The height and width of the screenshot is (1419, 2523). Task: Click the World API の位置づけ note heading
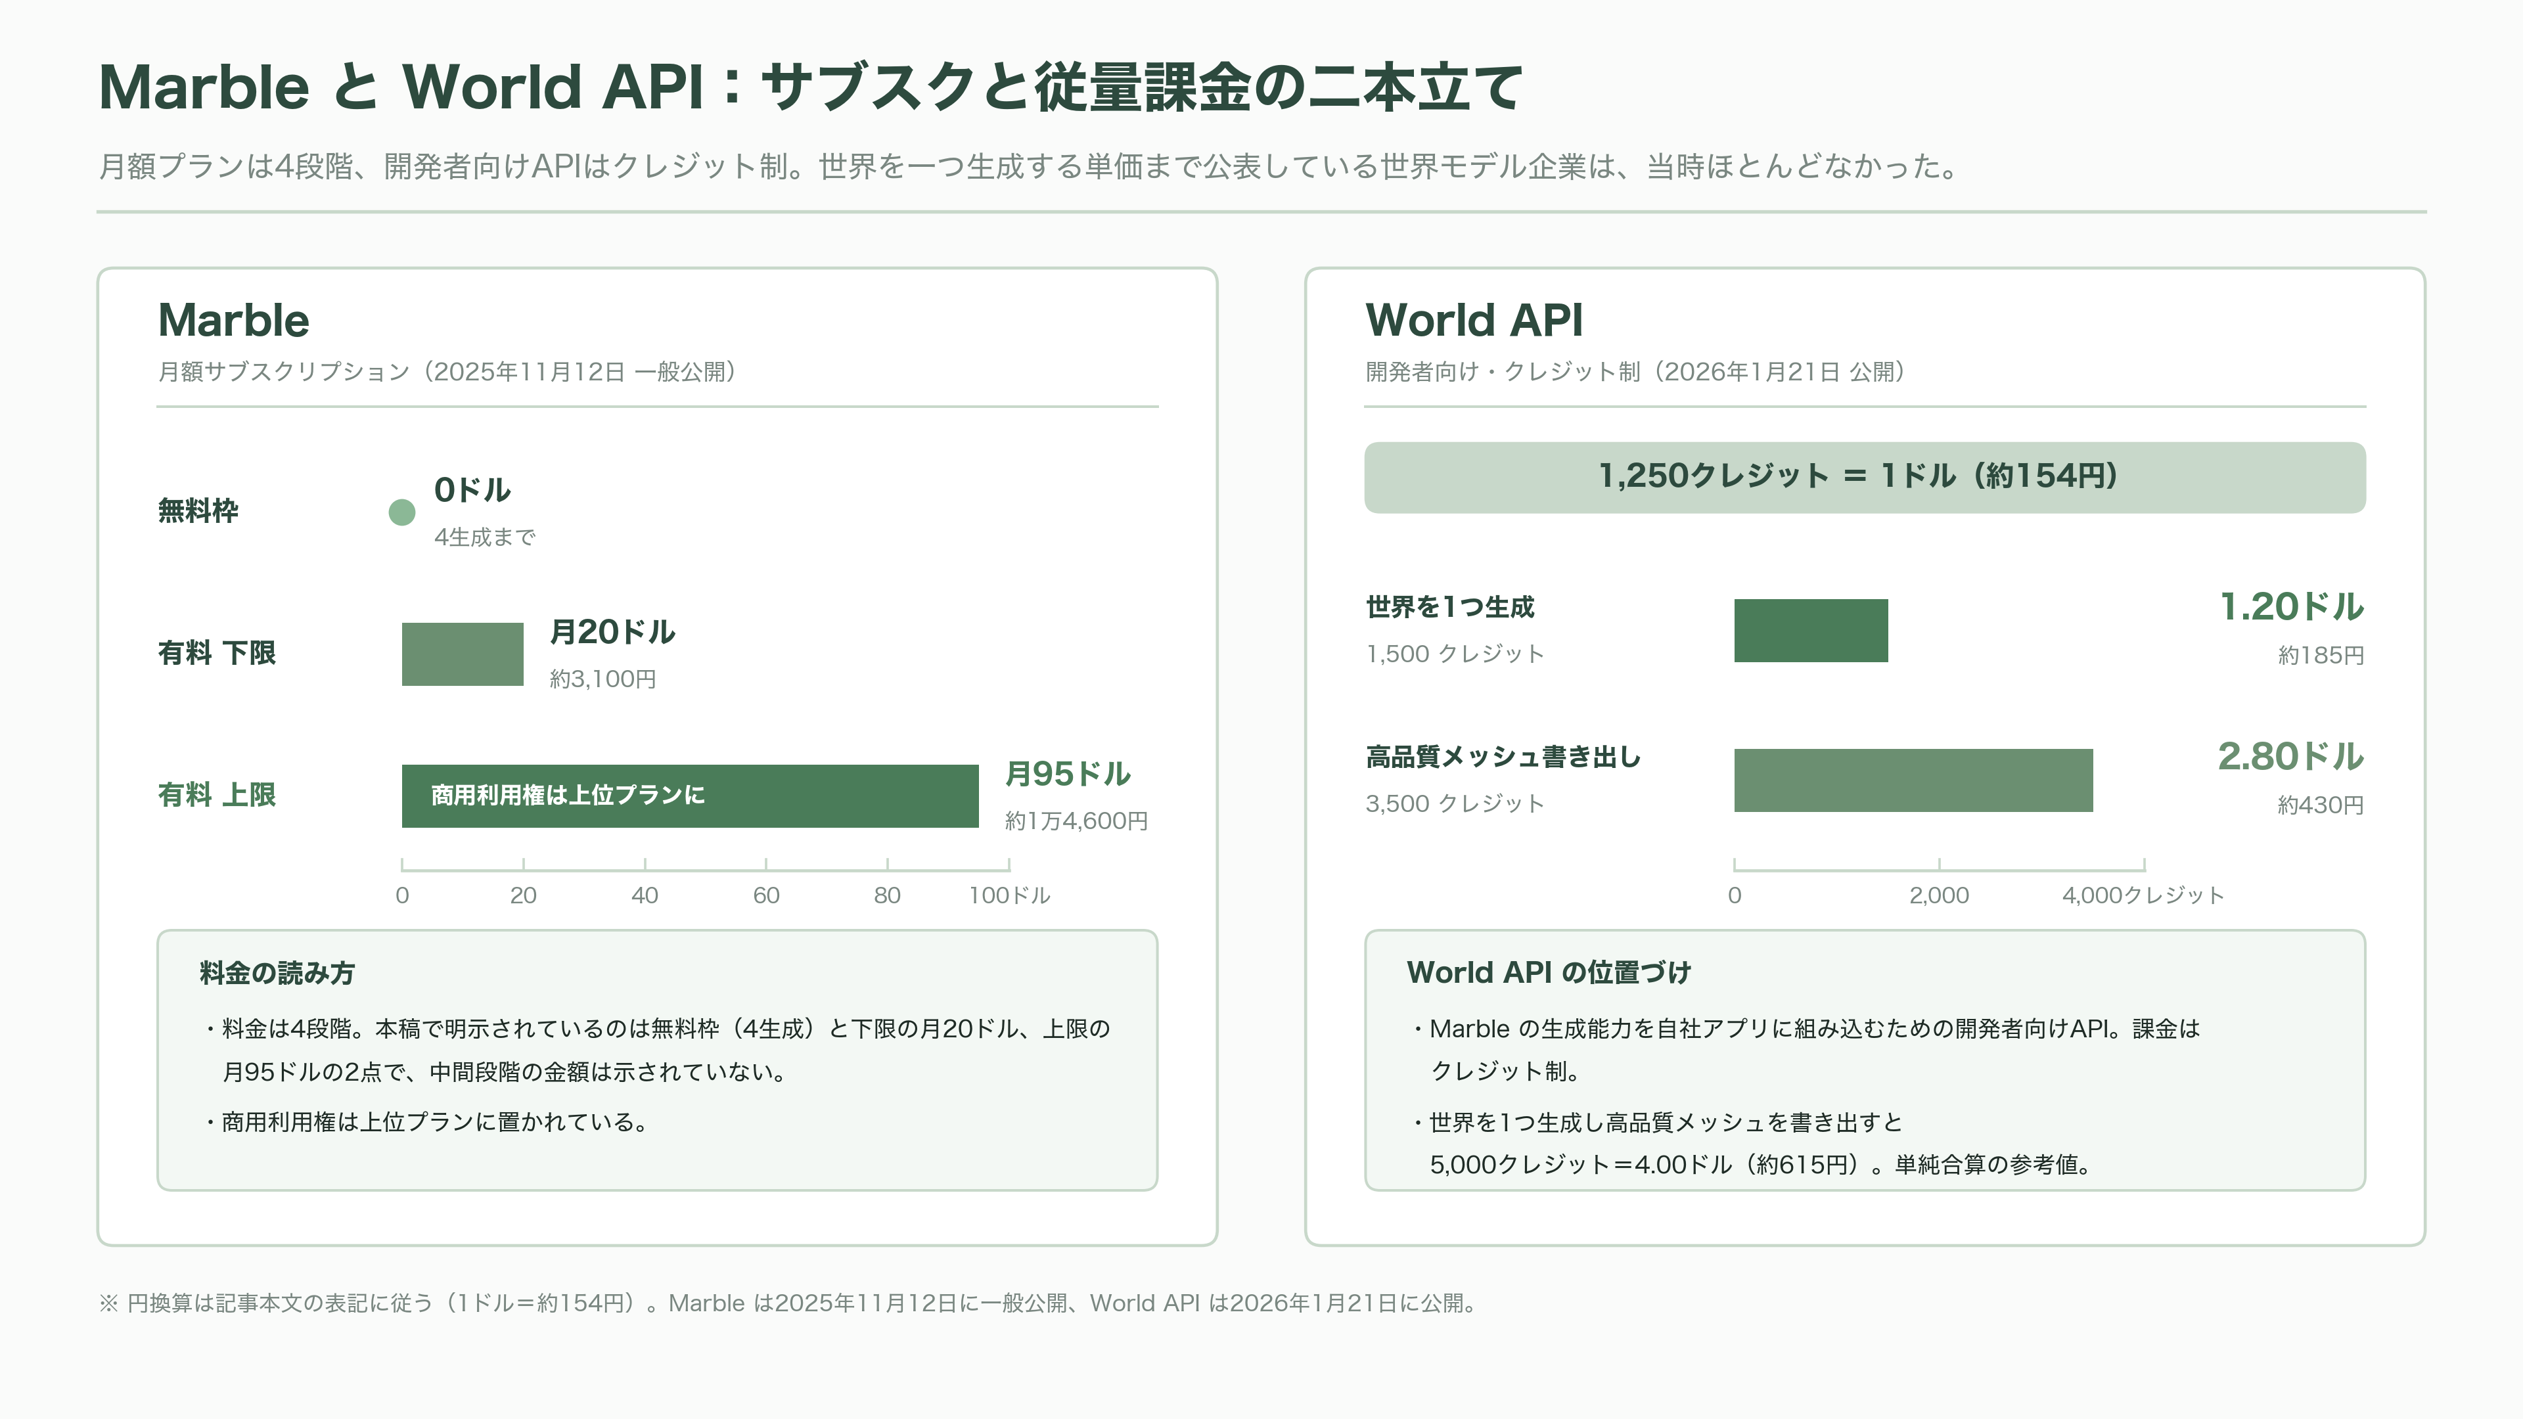1549,972
